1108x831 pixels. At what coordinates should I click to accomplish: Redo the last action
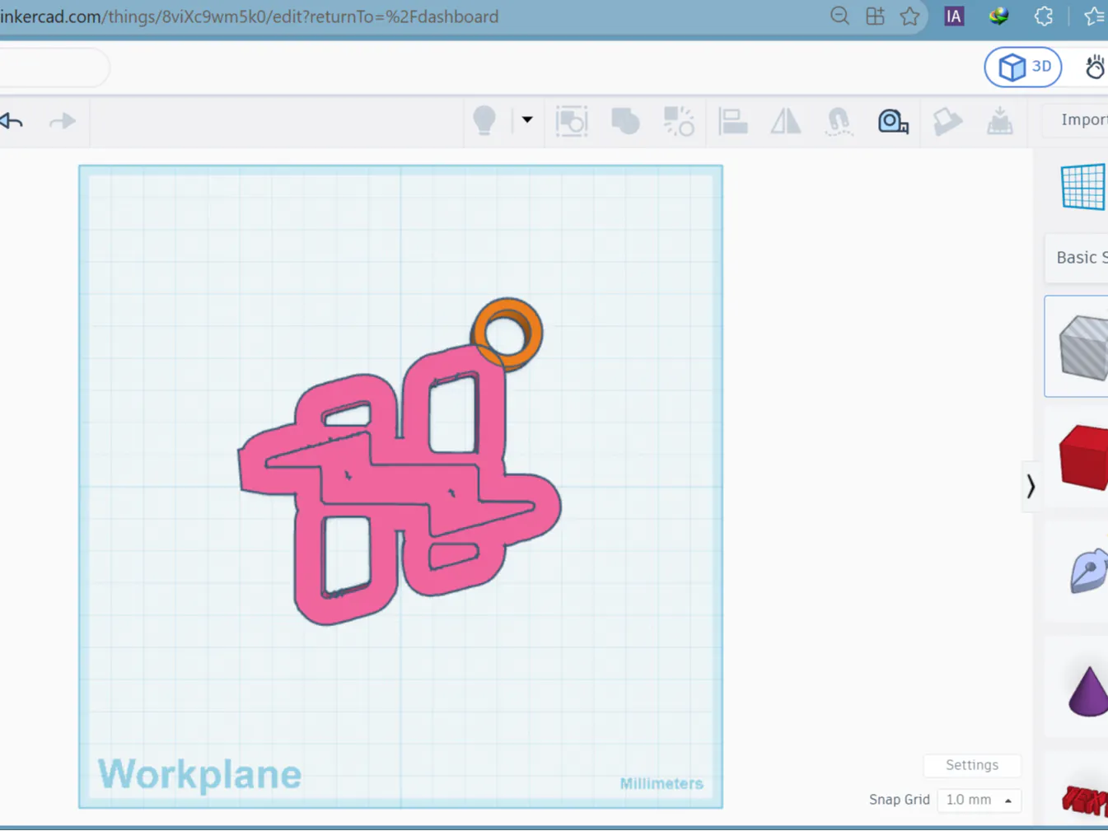pyautogui.click(x=62, y=121)
